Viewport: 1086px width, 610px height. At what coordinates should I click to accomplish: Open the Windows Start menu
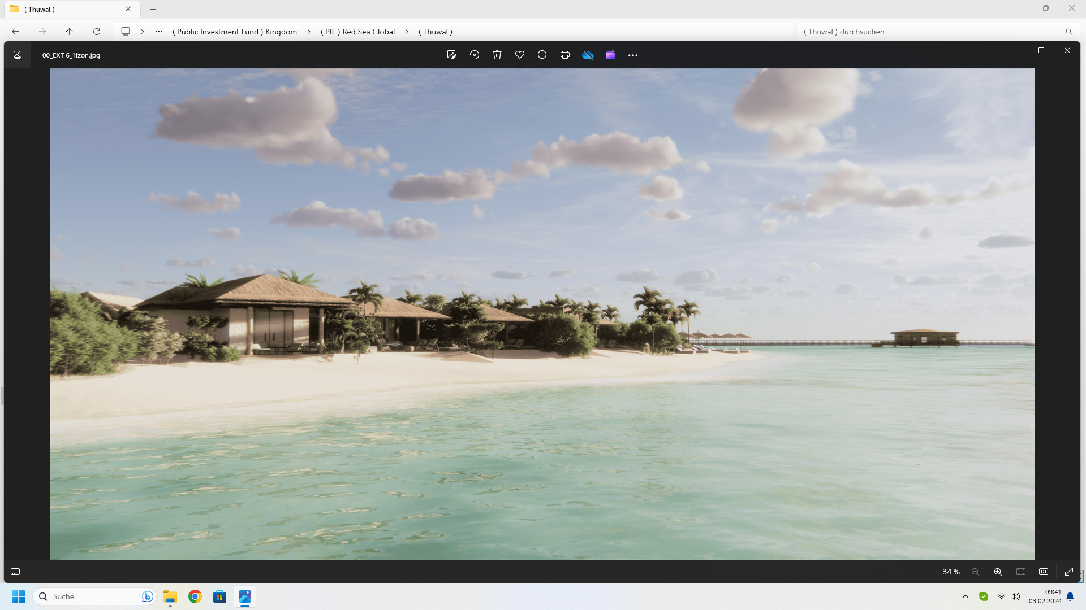pos(19,596)
